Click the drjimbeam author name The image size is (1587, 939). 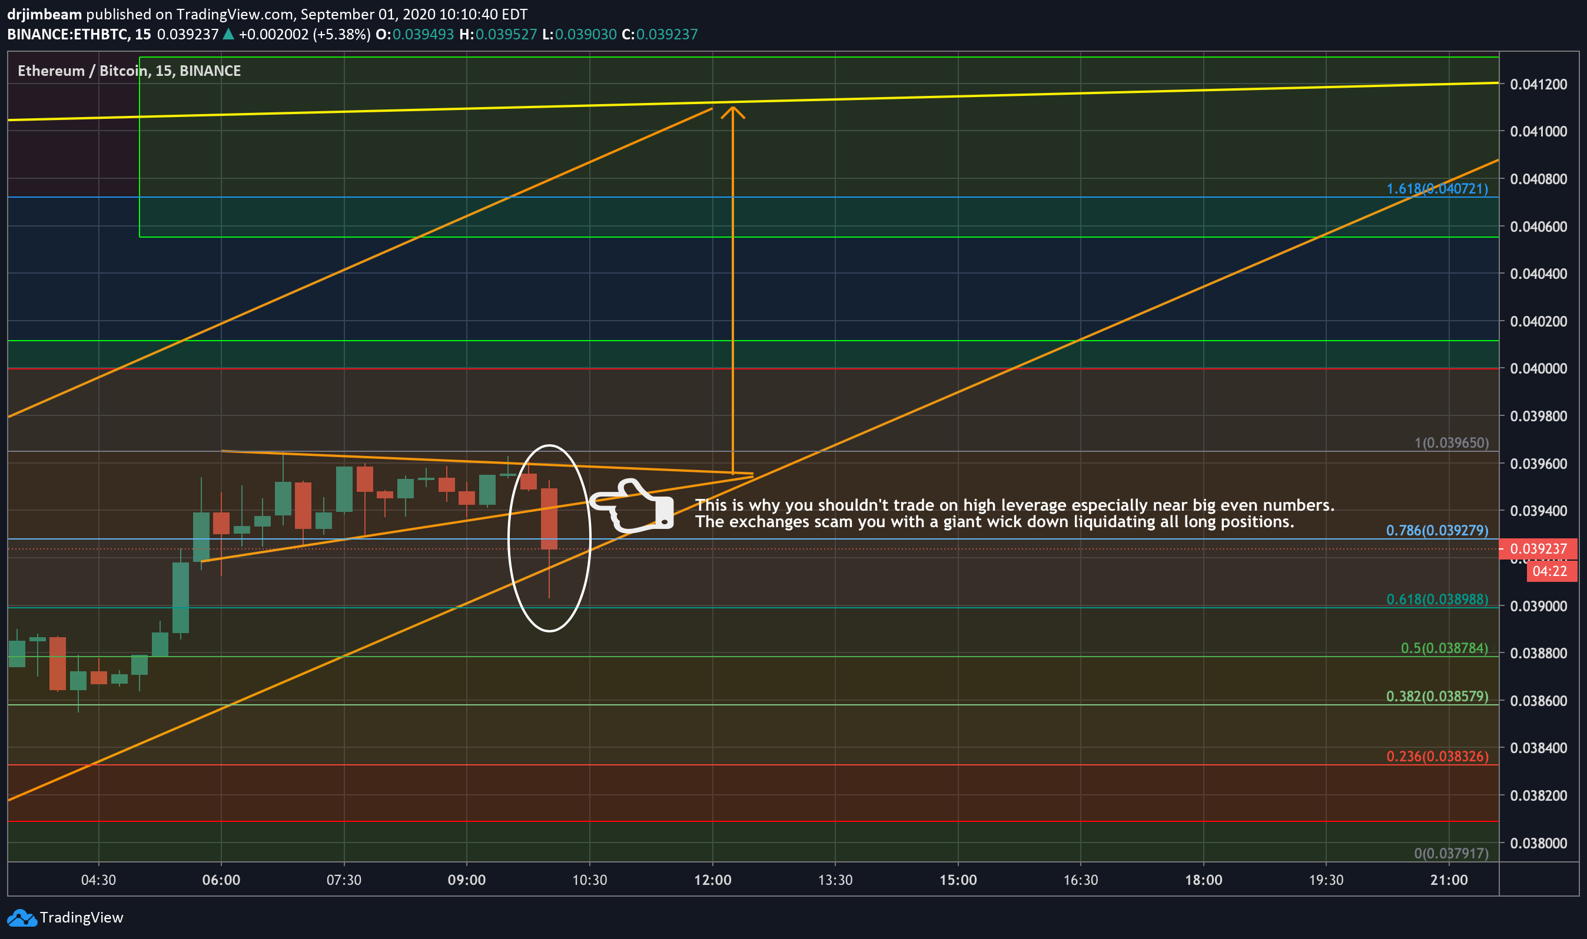[44, 14]
